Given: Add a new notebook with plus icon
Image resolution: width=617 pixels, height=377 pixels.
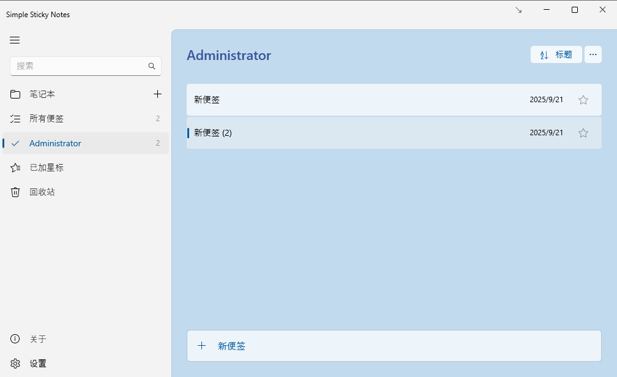Looking at the screenshot, I should 157,94.
